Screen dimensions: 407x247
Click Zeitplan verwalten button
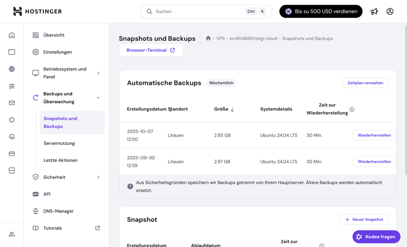click(365, 83)
